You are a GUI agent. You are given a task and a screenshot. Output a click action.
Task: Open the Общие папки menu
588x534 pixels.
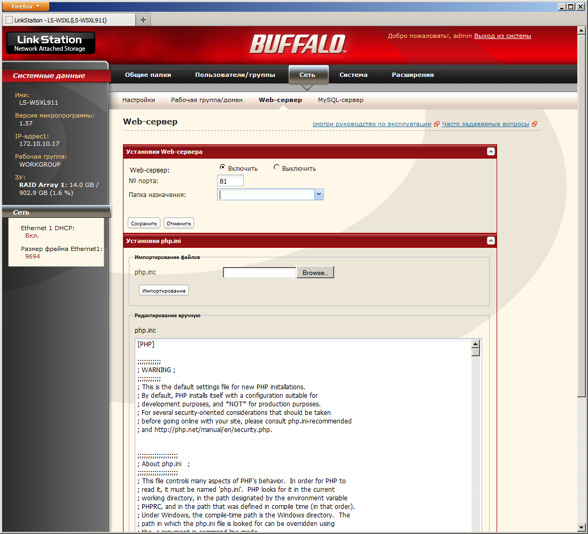(148, 75)
